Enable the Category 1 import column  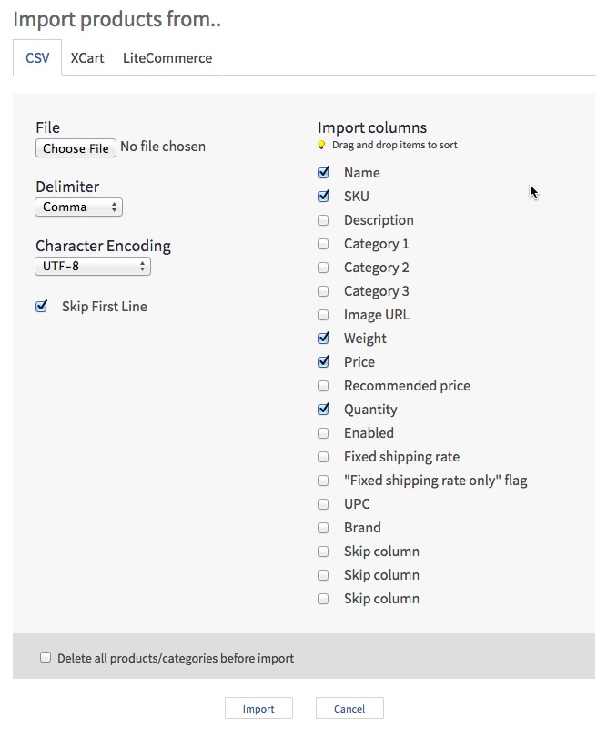pos(323,243)
